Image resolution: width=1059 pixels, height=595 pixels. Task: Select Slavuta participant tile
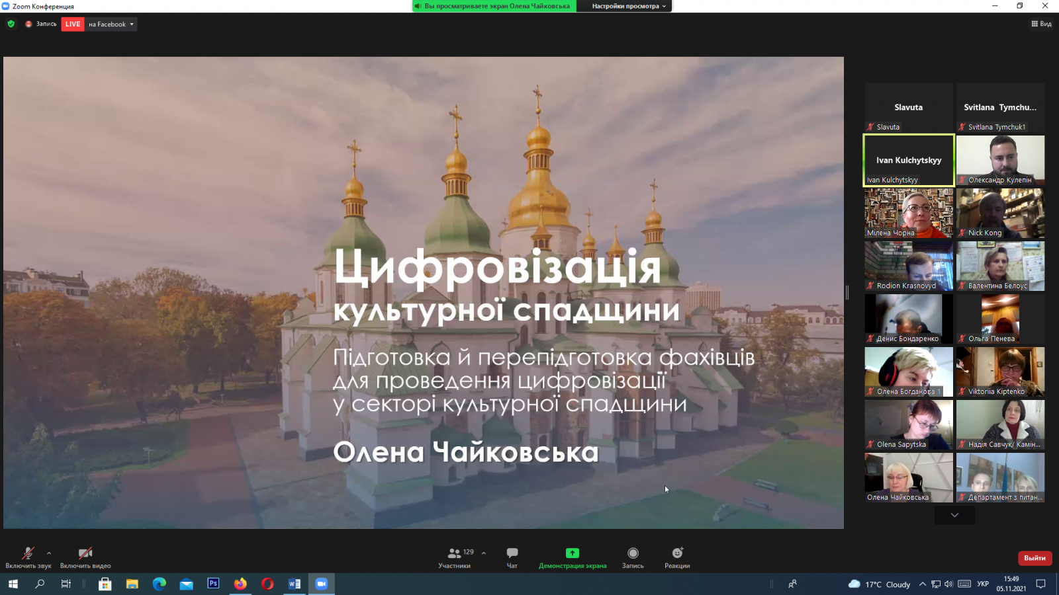pos(909,107)
